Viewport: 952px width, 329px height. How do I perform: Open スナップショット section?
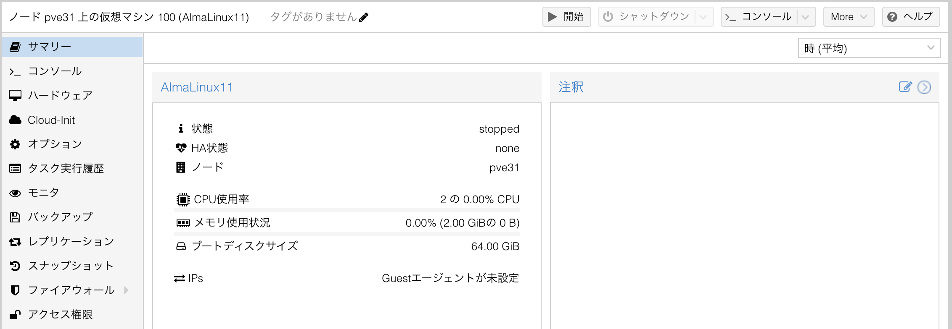pos(72,266)
